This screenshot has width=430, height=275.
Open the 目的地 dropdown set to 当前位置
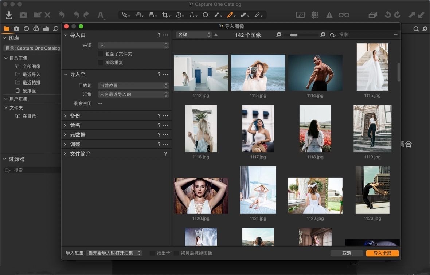pos(133,86)
